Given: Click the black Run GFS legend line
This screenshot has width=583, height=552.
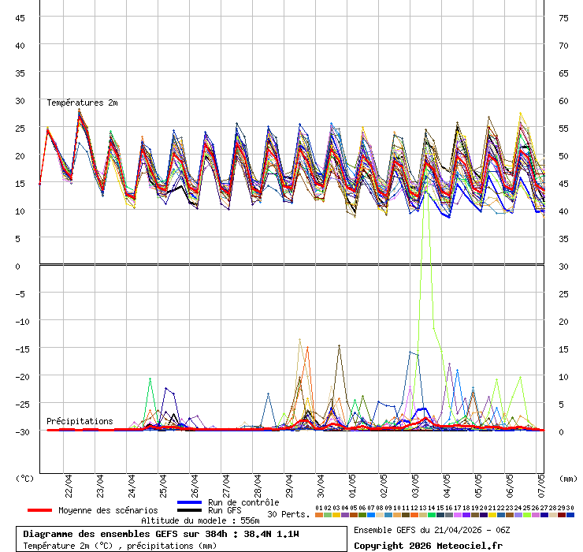Looking at the screenshot, I should tap(190, 510).
